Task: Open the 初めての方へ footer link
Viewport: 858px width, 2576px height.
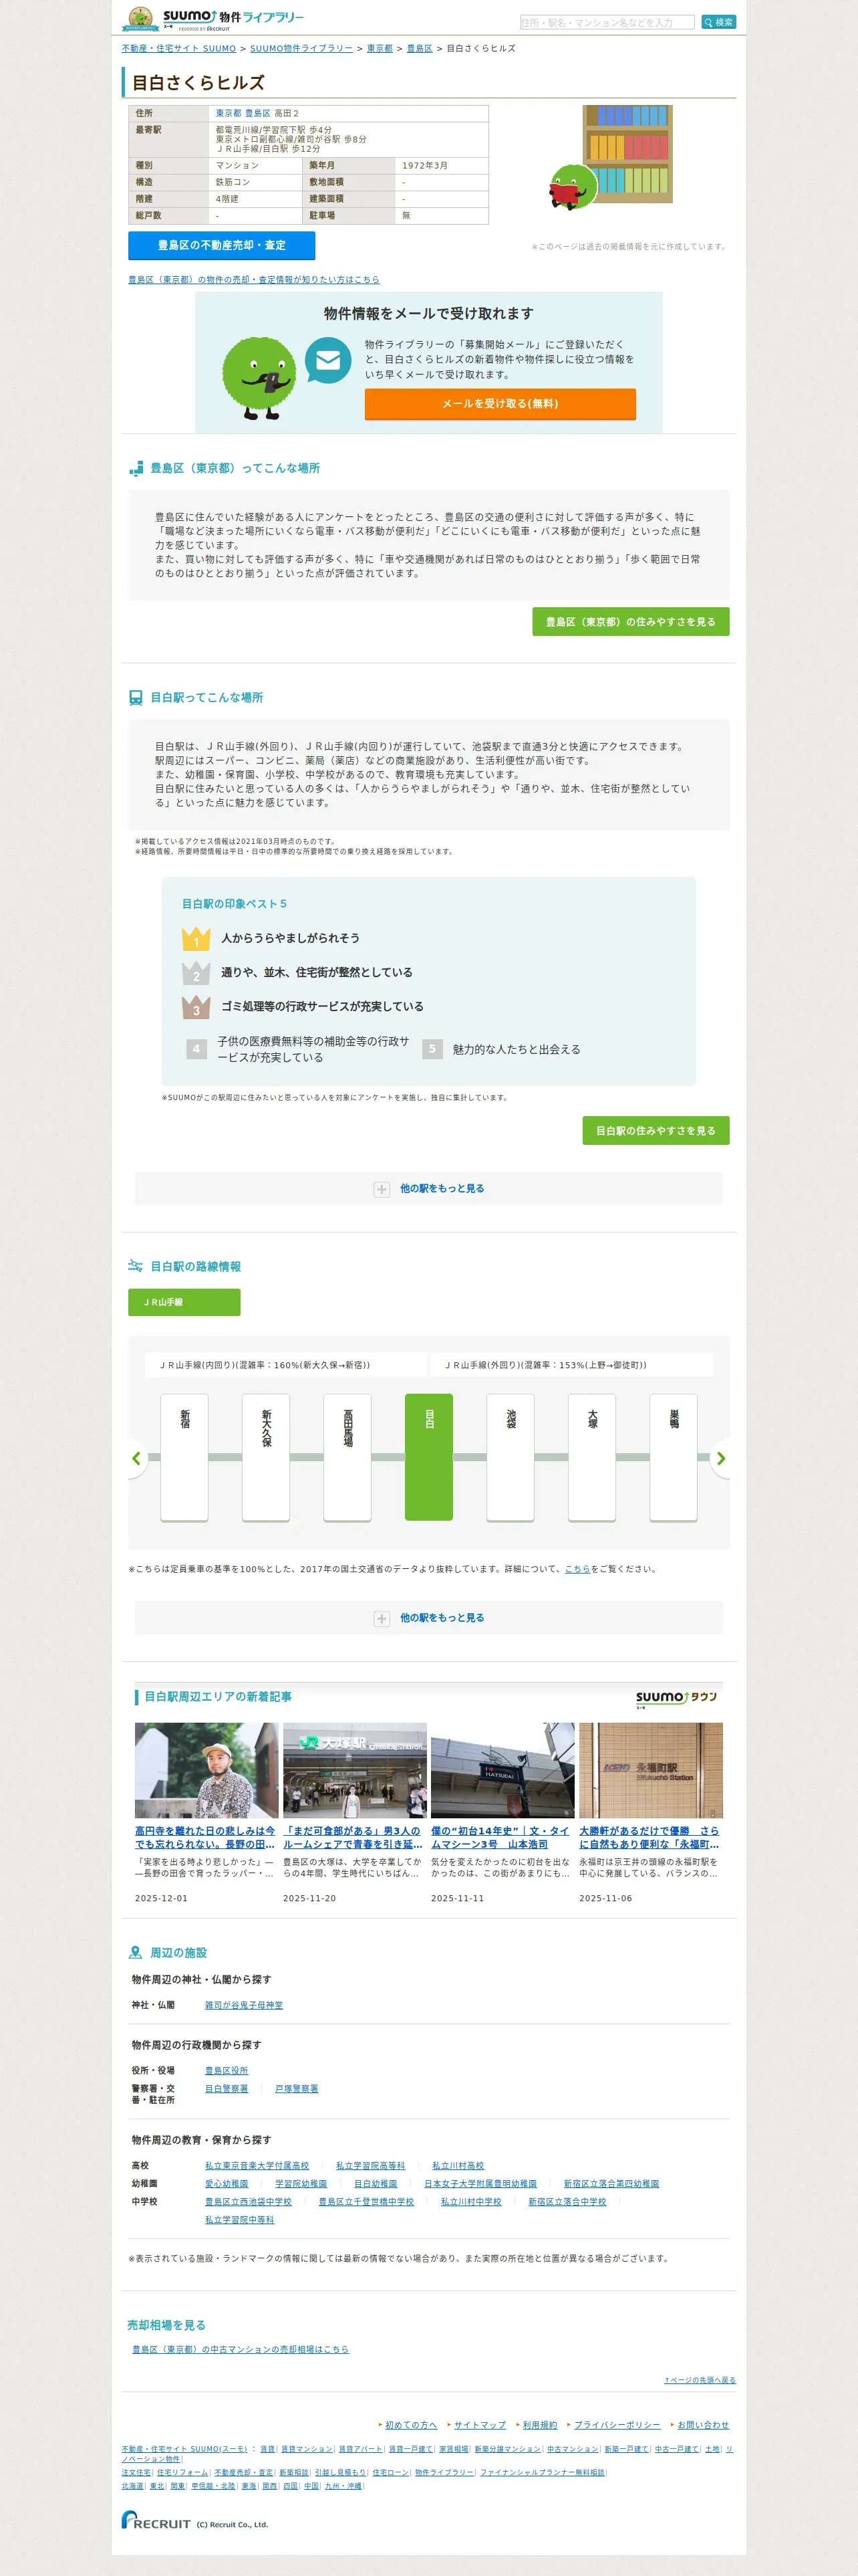Action: [x=412, y=2425]
